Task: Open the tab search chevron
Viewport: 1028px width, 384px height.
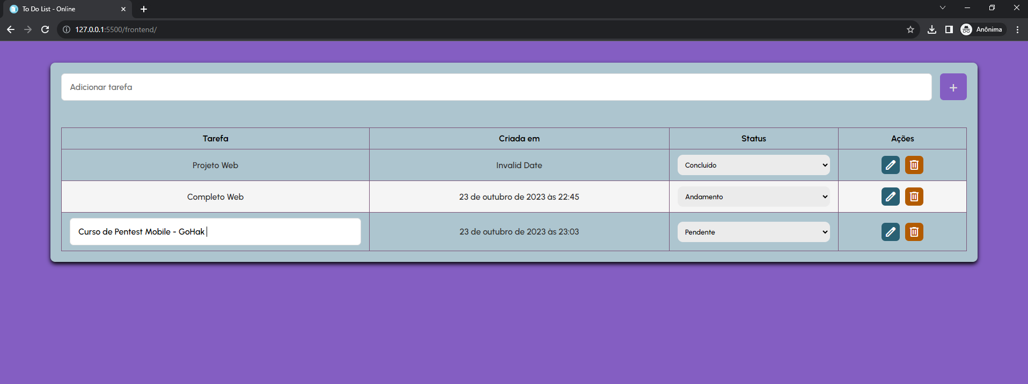Action: [943, 7]
